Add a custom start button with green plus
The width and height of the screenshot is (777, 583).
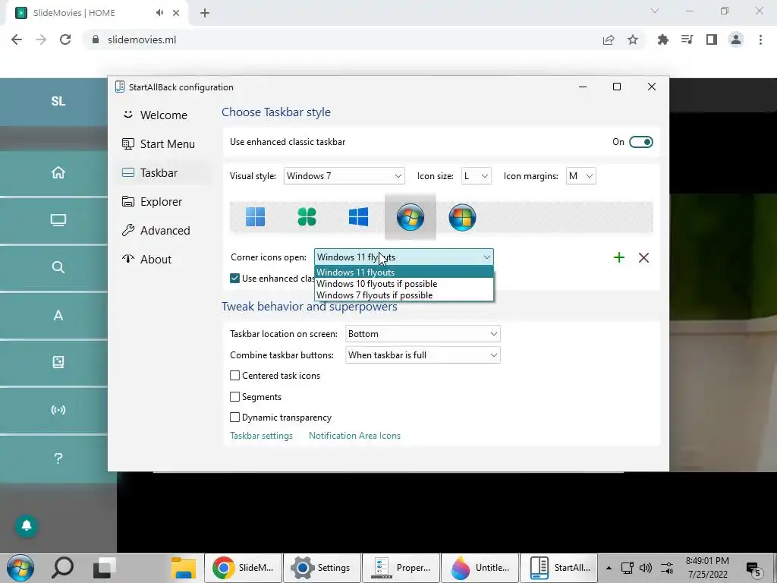click(x=619, y=257)
